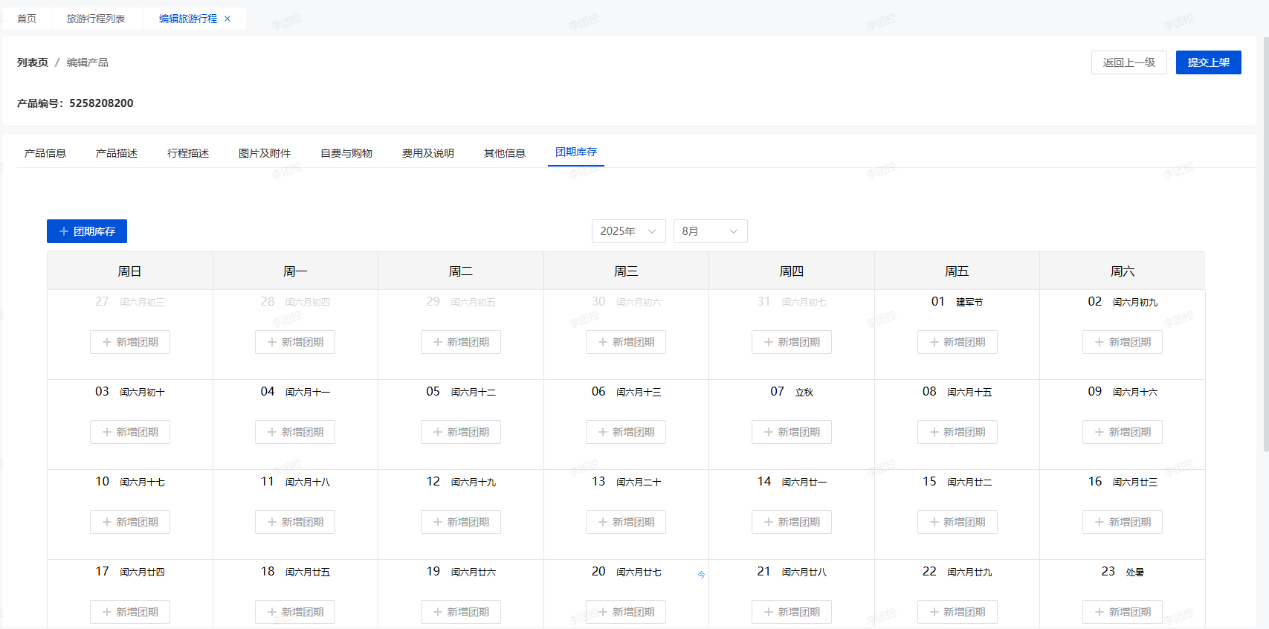1269x629 pixels.
Task: Expand the 8月 month dropdown
Action: 710,231
